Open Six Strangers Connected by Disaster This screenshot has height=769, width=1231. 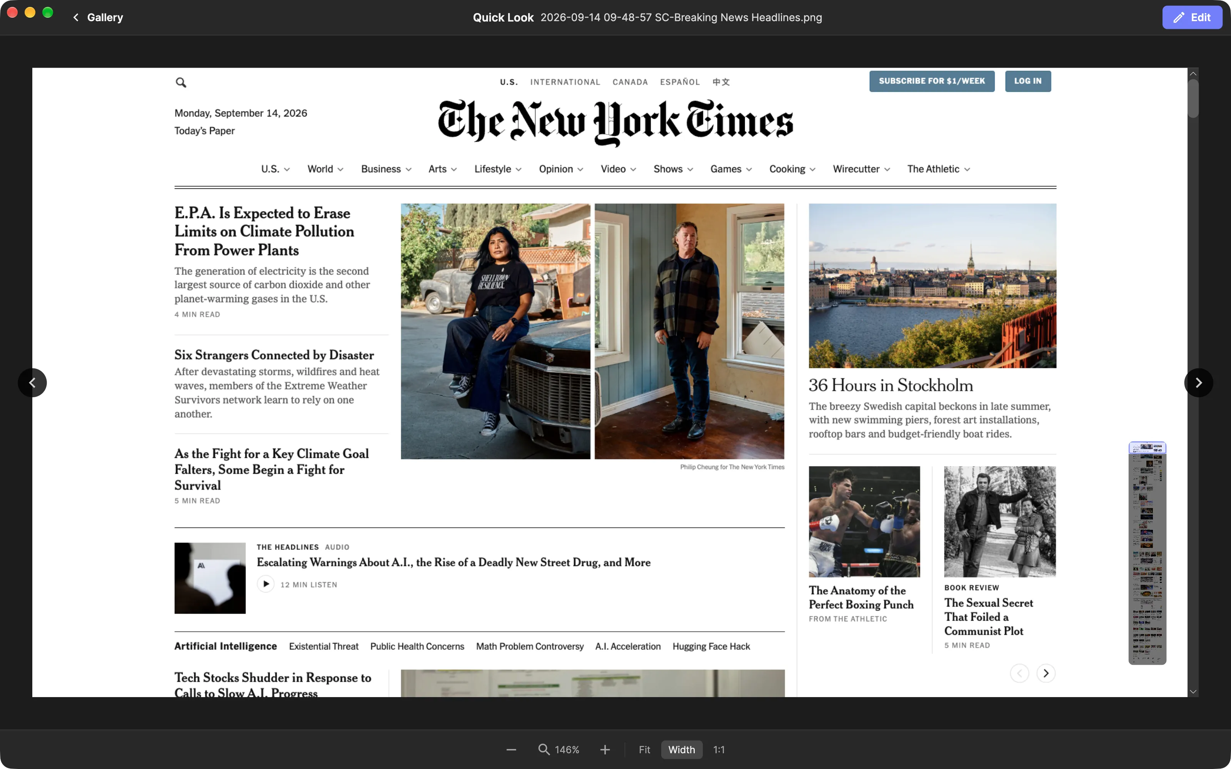click(x=274, y=355)
